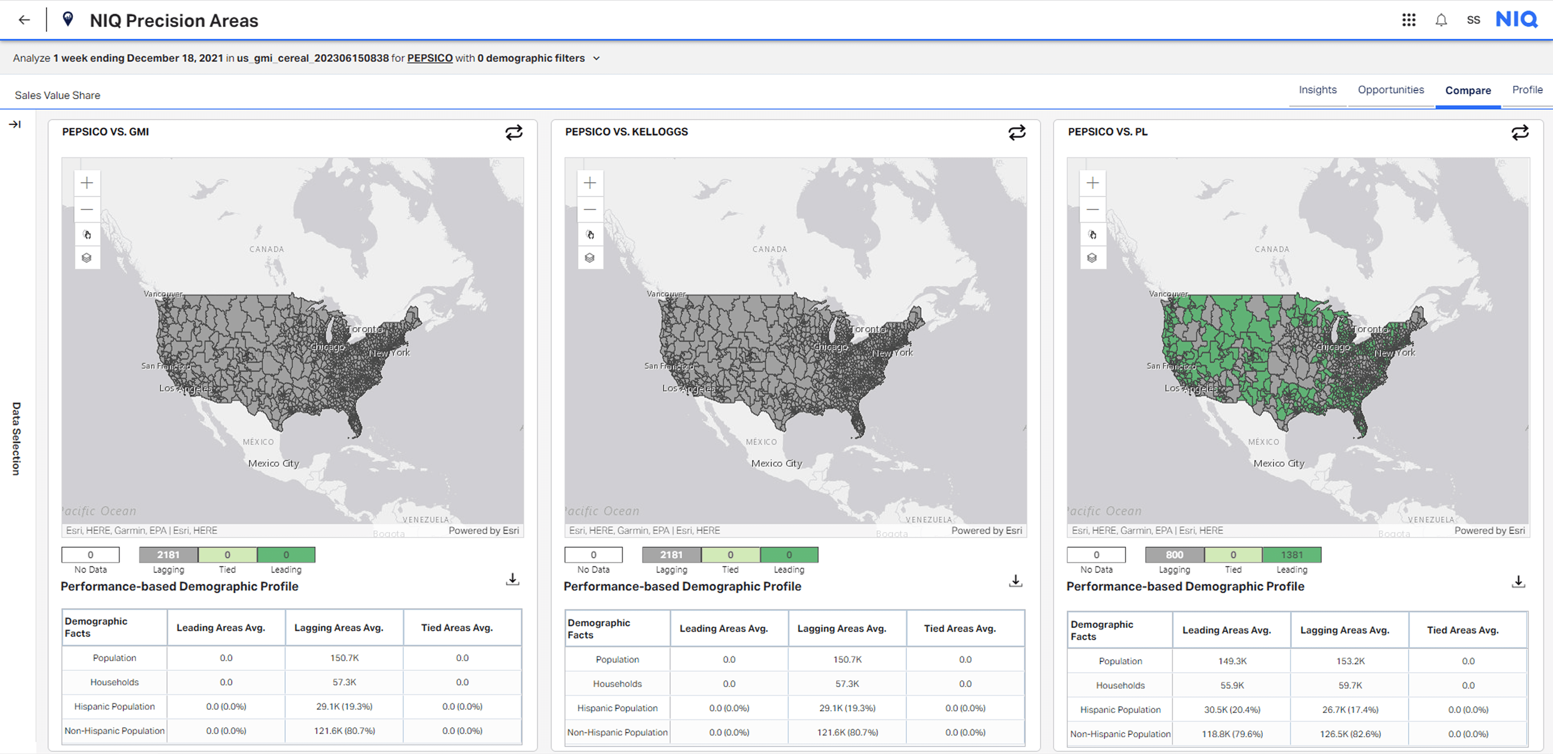
Task: Open notifications bell
Action: tap(1441, 20)
